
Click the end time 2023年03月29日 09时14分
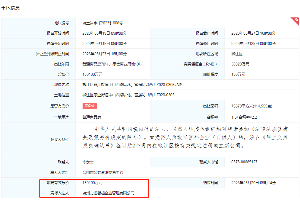(253, 183)
